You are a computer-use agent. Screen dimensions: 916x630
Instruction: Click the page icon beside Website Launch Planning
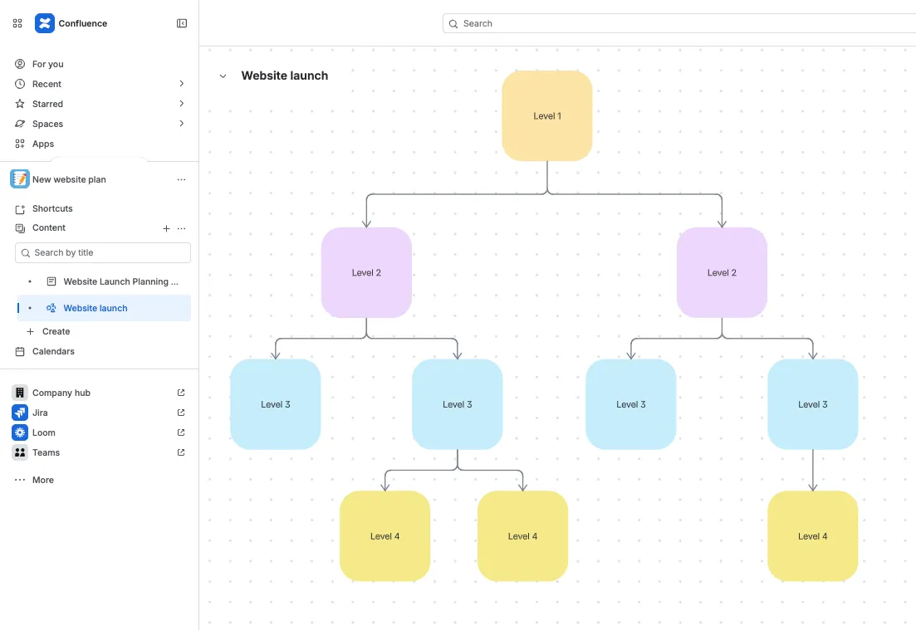[51, 281]
